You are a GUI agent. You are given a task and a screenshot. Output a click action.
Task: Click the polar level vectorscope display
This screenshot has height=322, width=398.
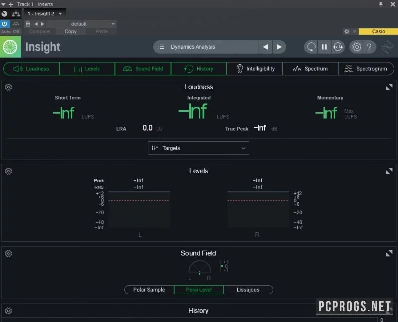click(199, 267)
